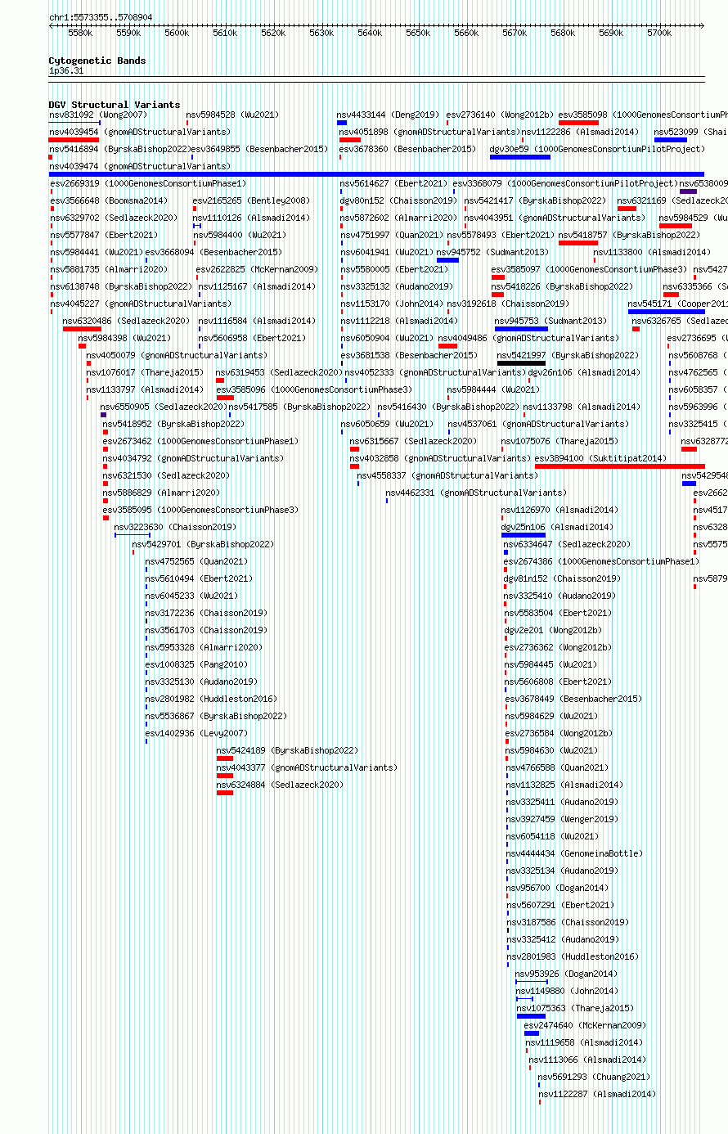Viewport: 728px width, 1134px height.
Task: Click the Cytogenetic Bands track title
Action: tap(97, 61)
